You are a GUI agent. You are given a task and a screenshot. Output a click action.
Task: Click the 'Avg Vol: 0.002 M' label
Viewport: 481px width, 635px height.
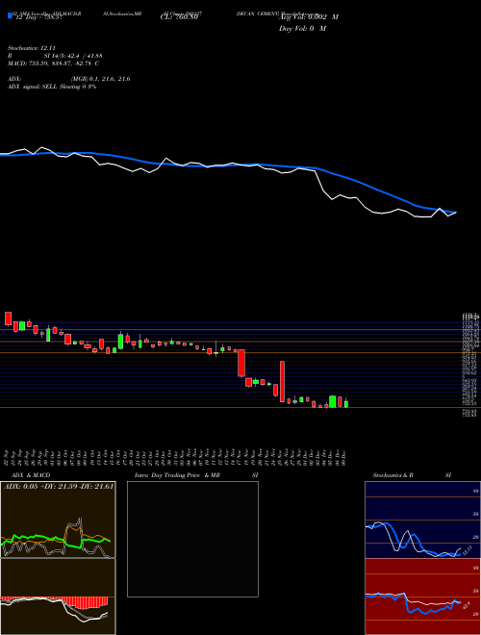point(309,17)
